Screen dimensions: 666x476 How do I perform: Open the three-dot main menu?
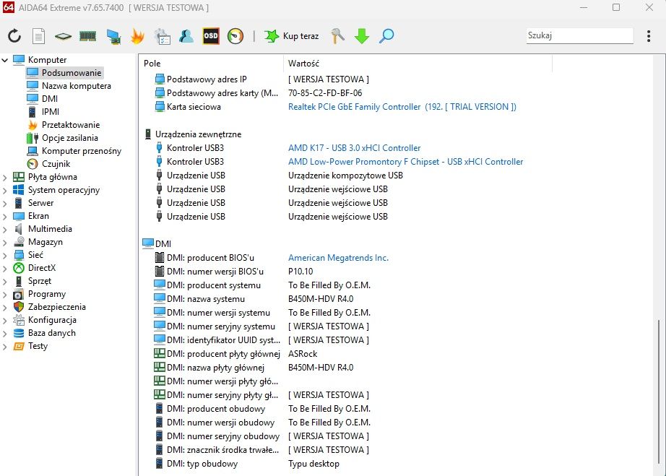pyautogui.click(x=649, y=36)
